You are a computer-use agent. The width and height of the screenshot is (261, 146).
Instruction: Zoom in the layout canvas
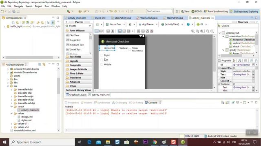pyautogui.click(x=212, y=31)
